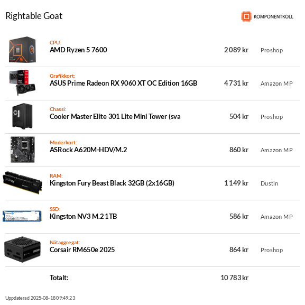
Task: Click the Corsair RM650e 2025 product name
Action: 82,249
